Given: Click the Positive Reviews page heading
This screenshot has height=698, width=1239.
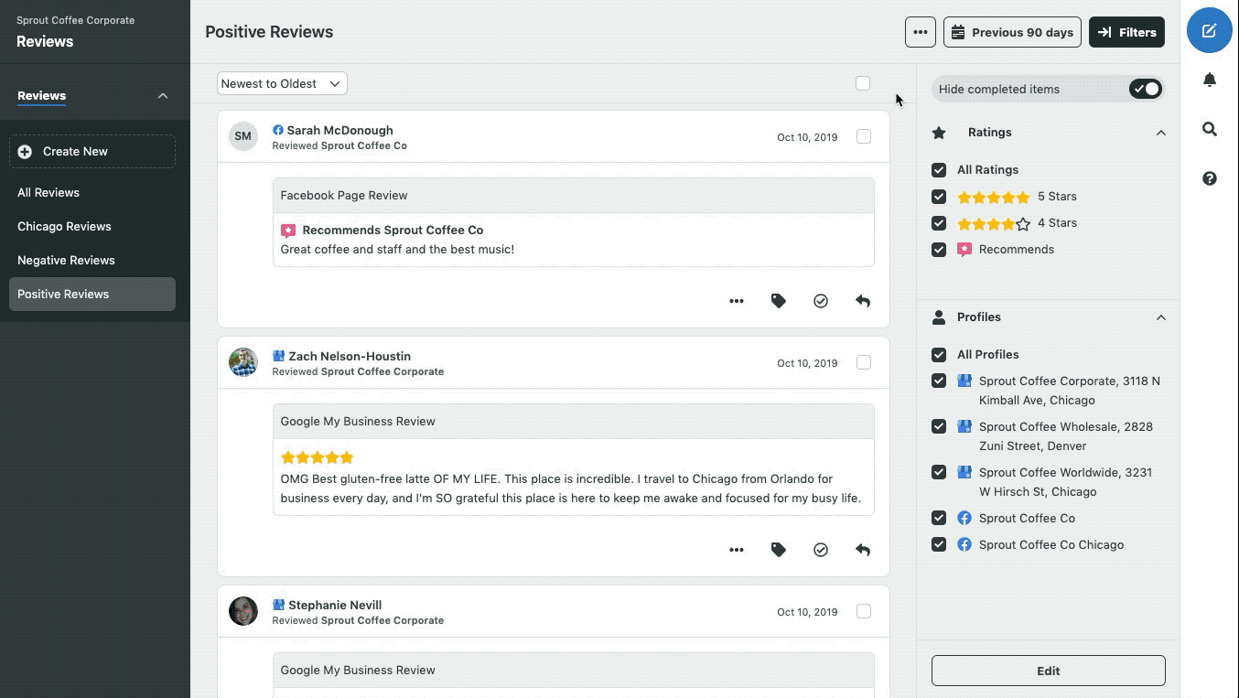Looking at the screenshot, I should [269, 32].
